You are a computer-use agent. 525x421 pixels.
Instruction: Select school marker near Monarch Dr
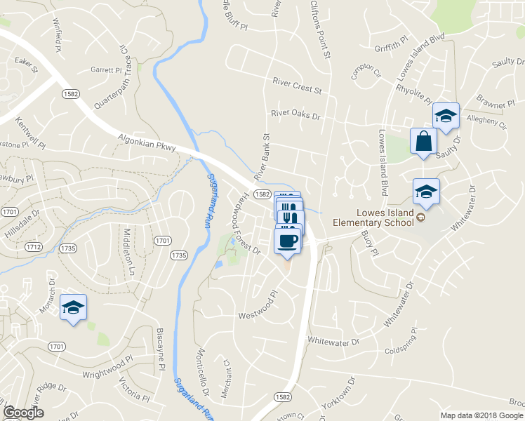click(73, 308)
